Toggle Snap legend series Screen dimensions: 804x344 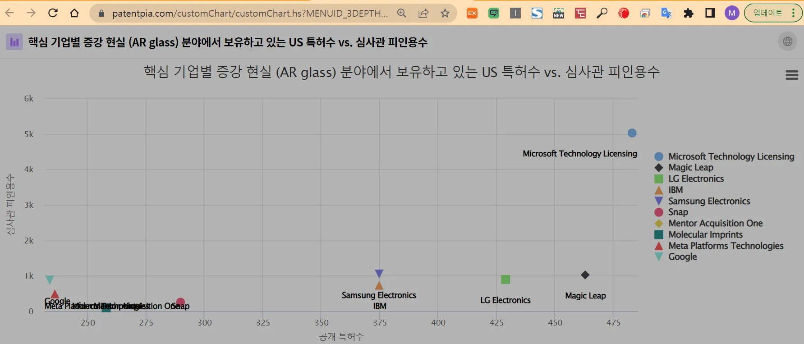(671, 212)
